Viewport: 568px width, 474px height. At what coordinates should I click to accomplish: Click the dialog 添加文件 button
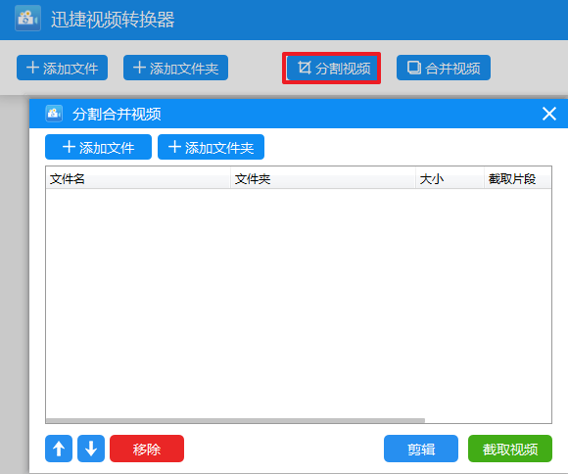pos(98,147)
